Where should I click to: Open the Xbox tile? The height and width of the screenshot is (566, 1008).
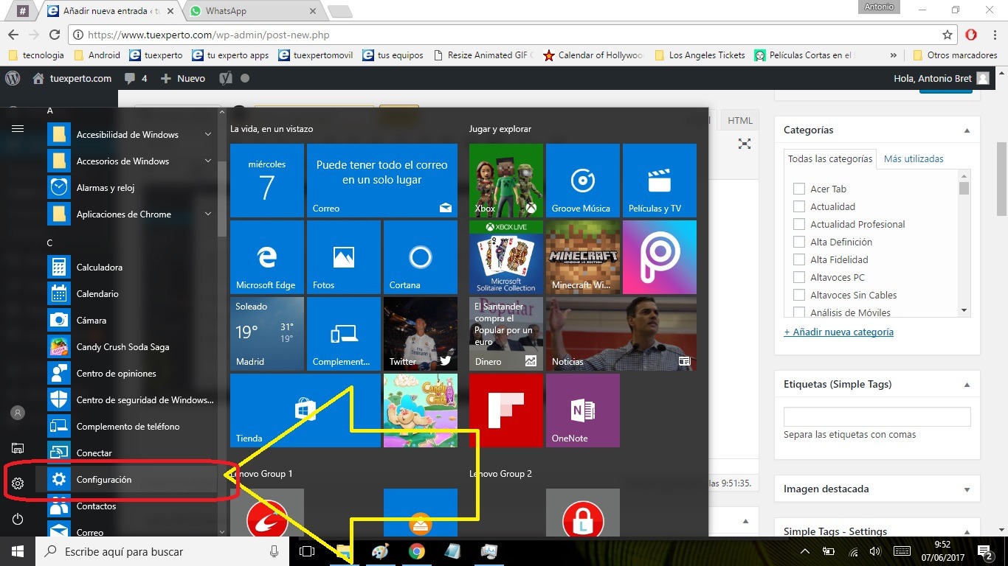click(x=506, y=181)
